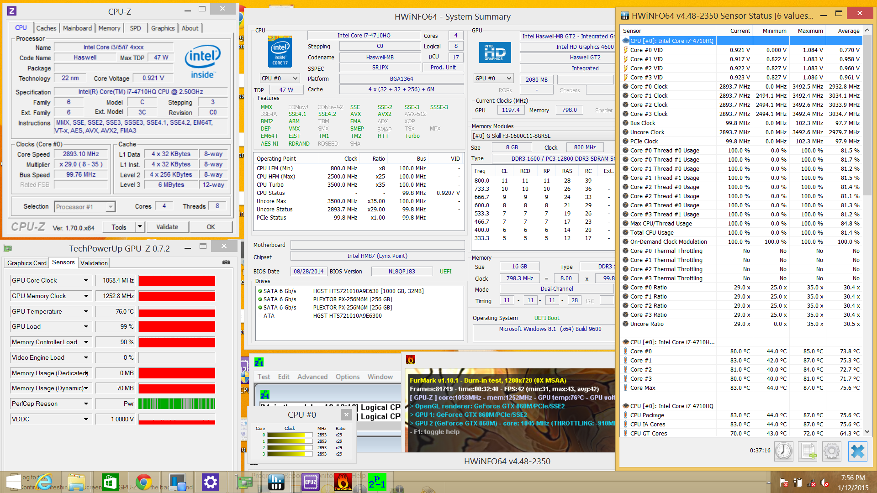This screenshot has width=877, height=493.
Task: Click the network icon in system tray
Action: pyautogui.click(x=812, y=483)
